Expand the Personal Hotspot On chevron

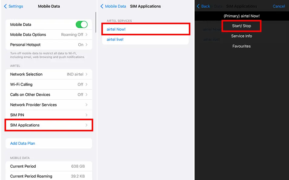(87, 45)
